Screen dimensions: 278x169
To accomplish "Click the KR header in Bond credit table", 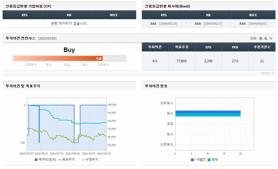I will coord(208,15).
